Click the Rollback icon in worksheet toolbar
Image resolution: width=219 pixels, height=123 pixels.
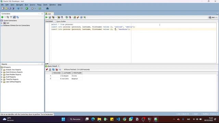pyautogui.click(x=70, y=17)
